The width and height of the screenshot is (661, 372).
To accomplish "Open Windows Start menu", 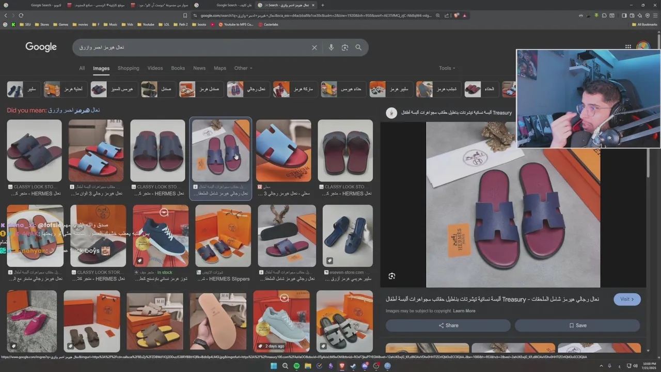I will click(274, 366).
